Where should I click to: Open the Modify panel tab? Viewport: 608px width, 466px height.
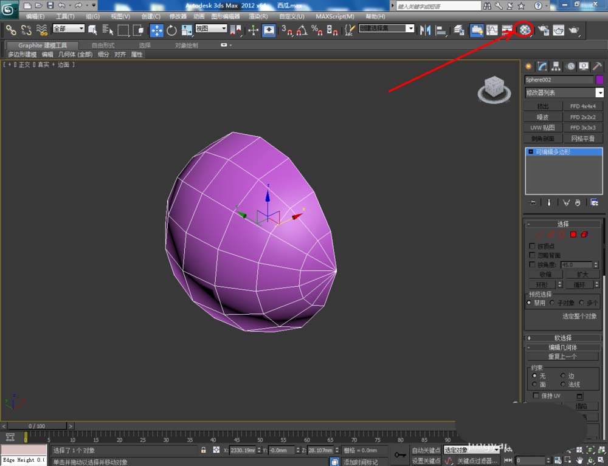pyautogui.click(x=542, y=66)
